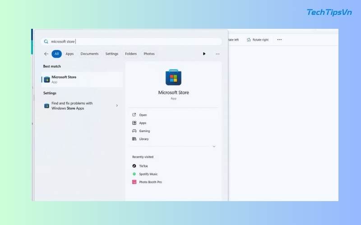361x225 pixels.
Task: Click the search magnifier icon
Action: point(46,41)
